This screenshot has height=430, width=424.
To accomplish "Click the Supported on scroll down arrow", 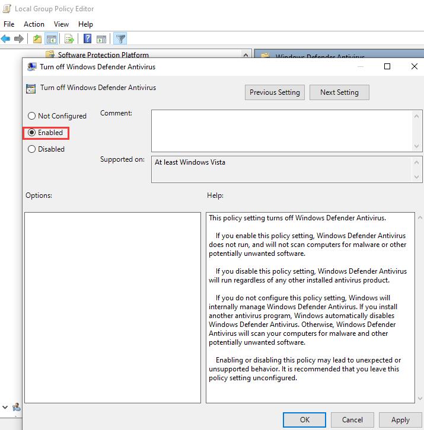I will 416,177.
